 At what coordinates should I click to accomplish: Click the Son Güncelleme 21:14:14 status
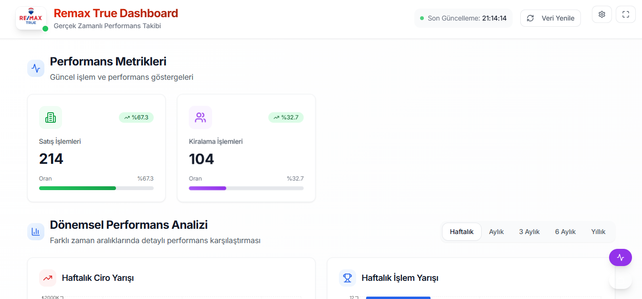coord(463,18)
